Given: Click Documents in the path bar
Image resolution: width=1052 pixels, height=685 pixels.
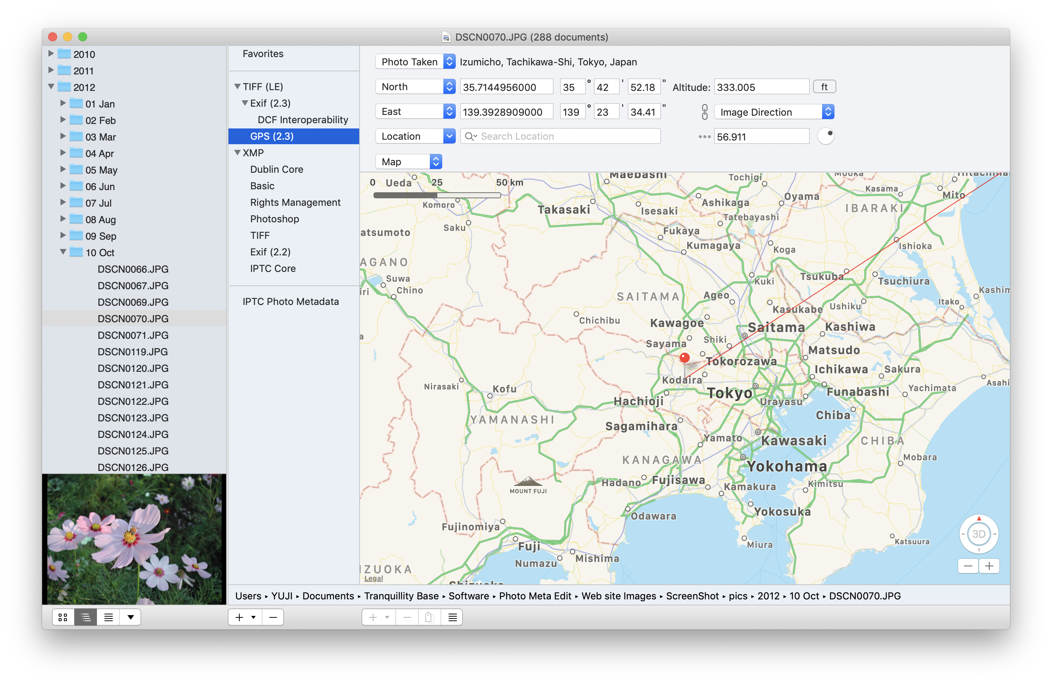Looking at the screenshot, I should [328, 596].
